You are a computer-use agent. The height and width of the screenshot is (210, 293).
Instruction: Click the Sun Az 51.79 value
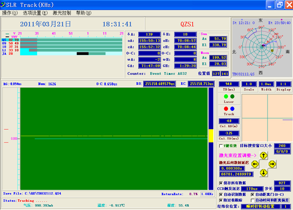pos(218,39)
